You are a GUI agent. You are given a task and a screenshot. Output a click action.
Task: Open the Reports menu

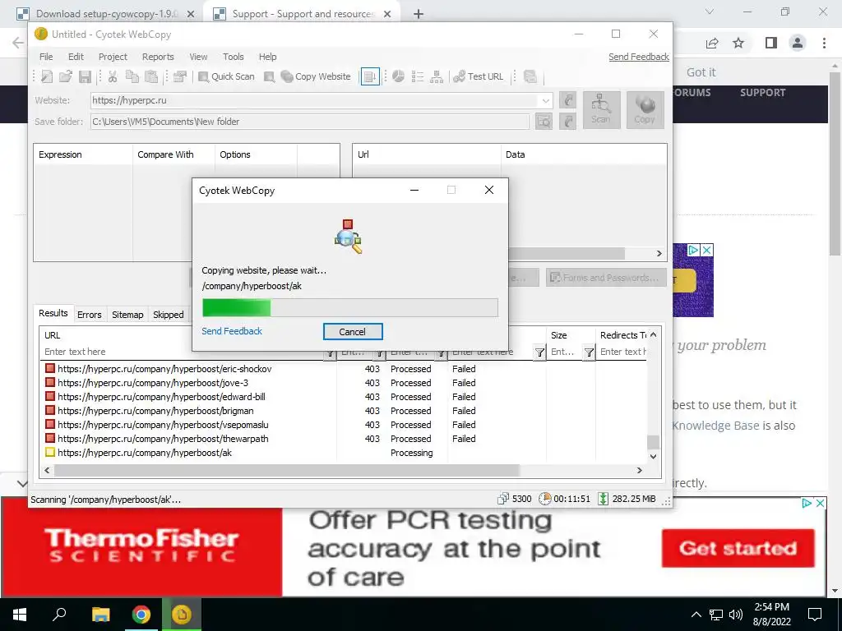[158, 57]
